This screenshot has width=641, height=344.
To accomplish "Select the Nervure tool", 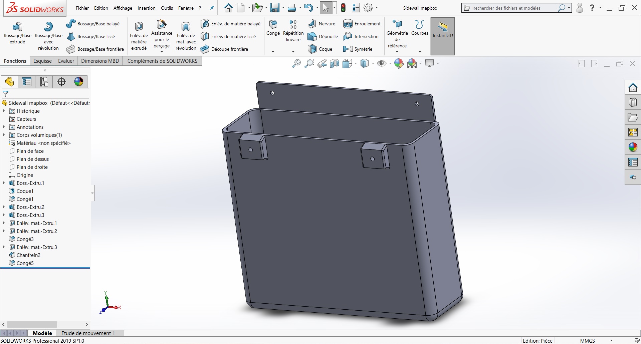I will (x=321, y=24).
